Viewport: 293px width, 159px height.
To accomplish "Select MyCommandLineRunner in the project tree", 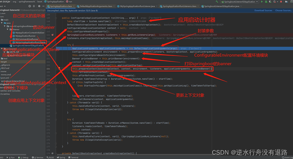I will click(x=25, y=39).
